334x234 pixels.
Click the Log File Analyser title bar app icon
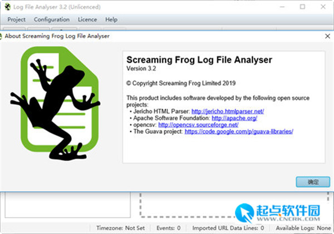point(8,7)
